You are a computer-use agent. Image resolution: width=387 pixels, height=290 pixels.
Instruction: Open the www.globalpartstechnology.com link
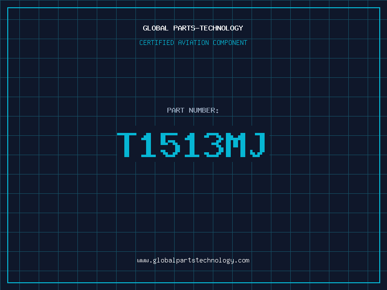point(193,261)
